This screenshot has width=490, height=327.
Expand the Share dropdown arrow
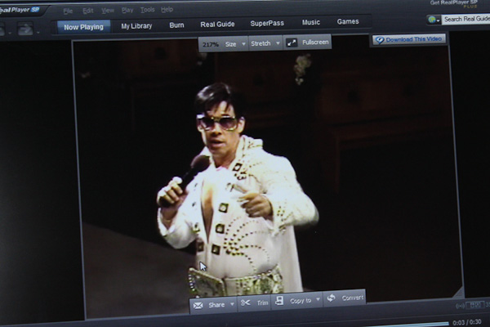click(231, 304)
